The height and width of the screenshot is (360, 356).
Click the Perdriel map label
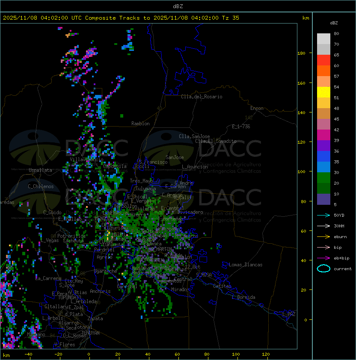click(104, 250)
